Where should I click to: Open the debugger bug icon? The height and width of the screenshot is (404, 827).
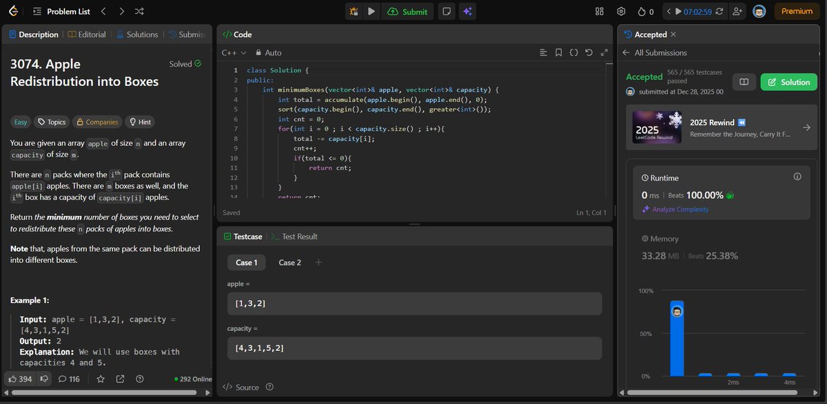354,12
